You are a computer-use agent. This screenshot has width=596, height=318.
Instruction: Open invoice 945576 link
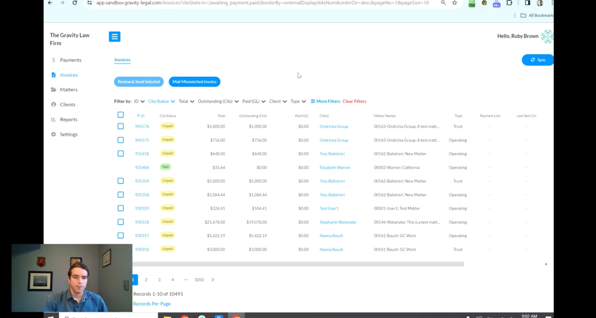tap(142, 127)
